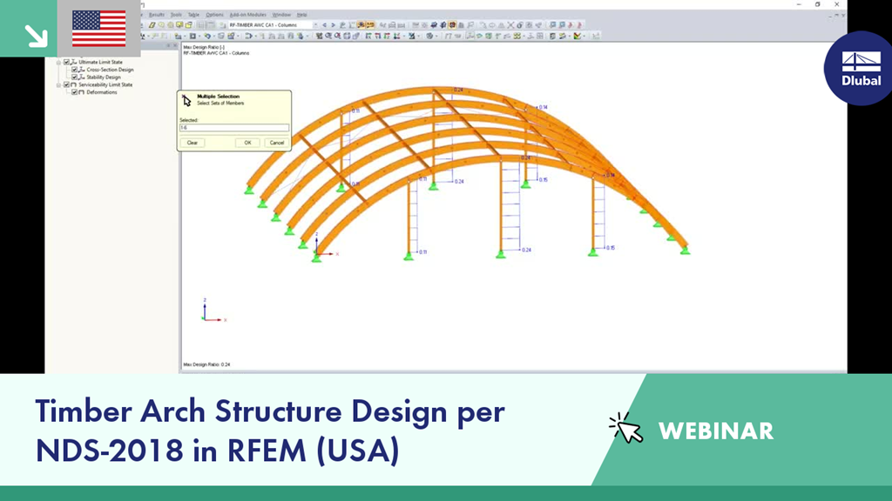Open the Results menu
Viewport: 892px width, 501px height.
157,15
